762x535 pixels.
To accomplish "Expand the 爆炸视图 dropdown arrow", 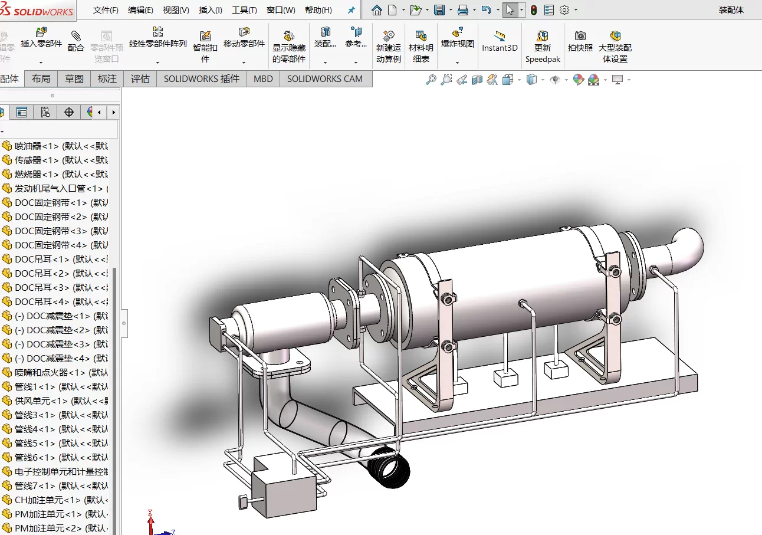I will tap(458, 62).
